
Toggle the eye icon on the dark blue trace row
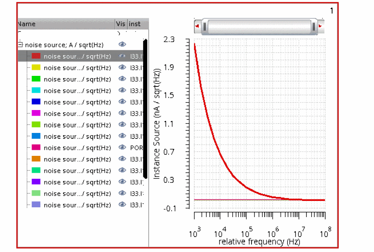click(x=122, y=101)
